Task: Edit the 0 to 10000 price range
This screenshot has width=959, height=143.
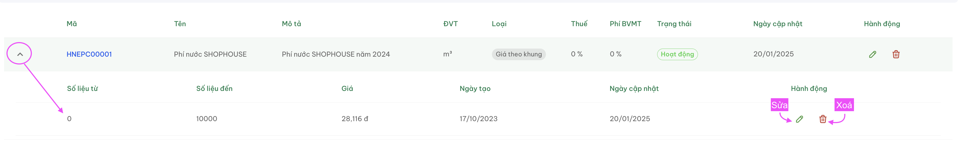Action: [799, 119]
